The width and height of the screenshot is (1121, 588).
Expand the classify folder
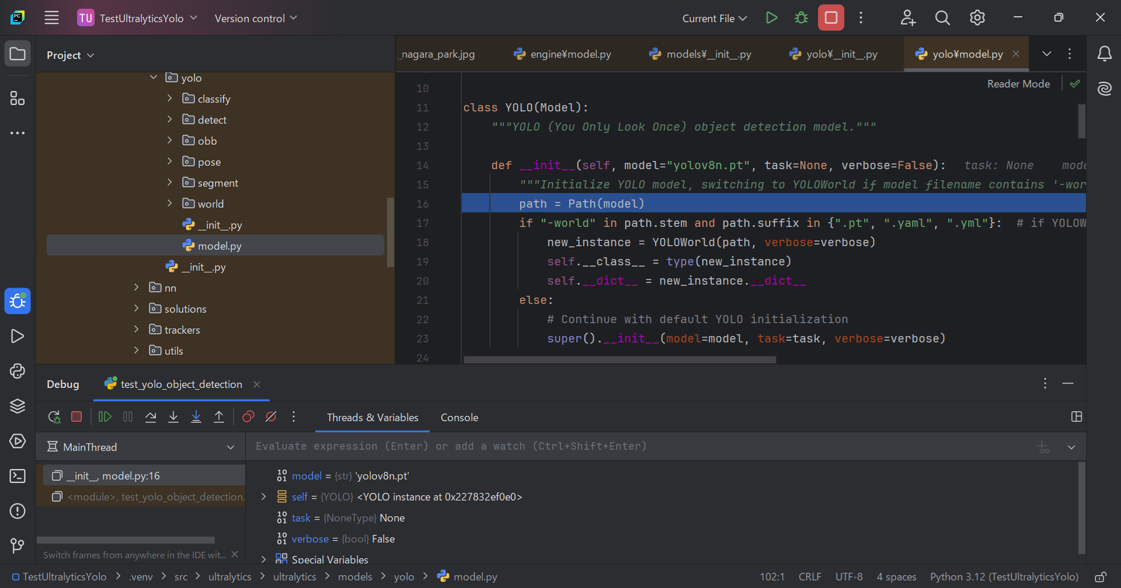pyautogui.click(x=170, y=98)
